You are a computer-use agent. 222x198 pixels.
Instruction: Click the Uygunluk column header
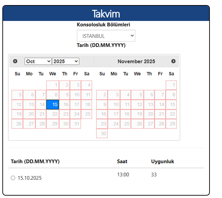[163, 162]
